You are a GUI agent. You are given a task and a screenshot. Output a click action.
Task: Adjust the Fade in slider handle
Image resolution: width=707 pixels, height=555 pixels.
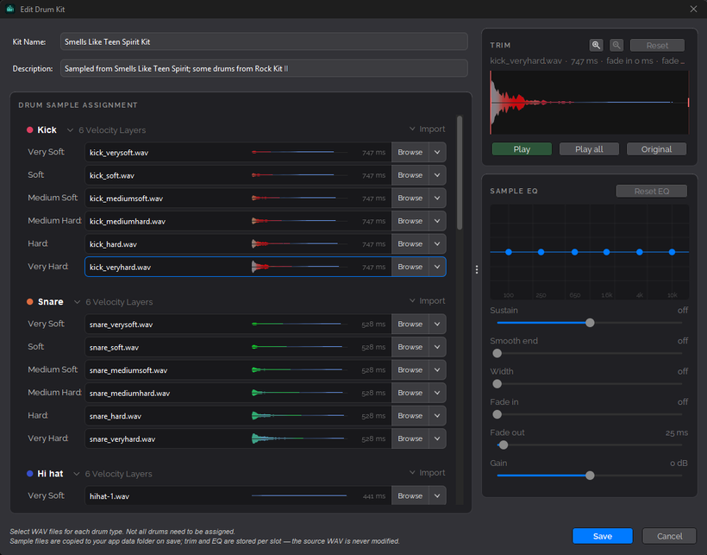pyautogui.click(x=497, y=414)
